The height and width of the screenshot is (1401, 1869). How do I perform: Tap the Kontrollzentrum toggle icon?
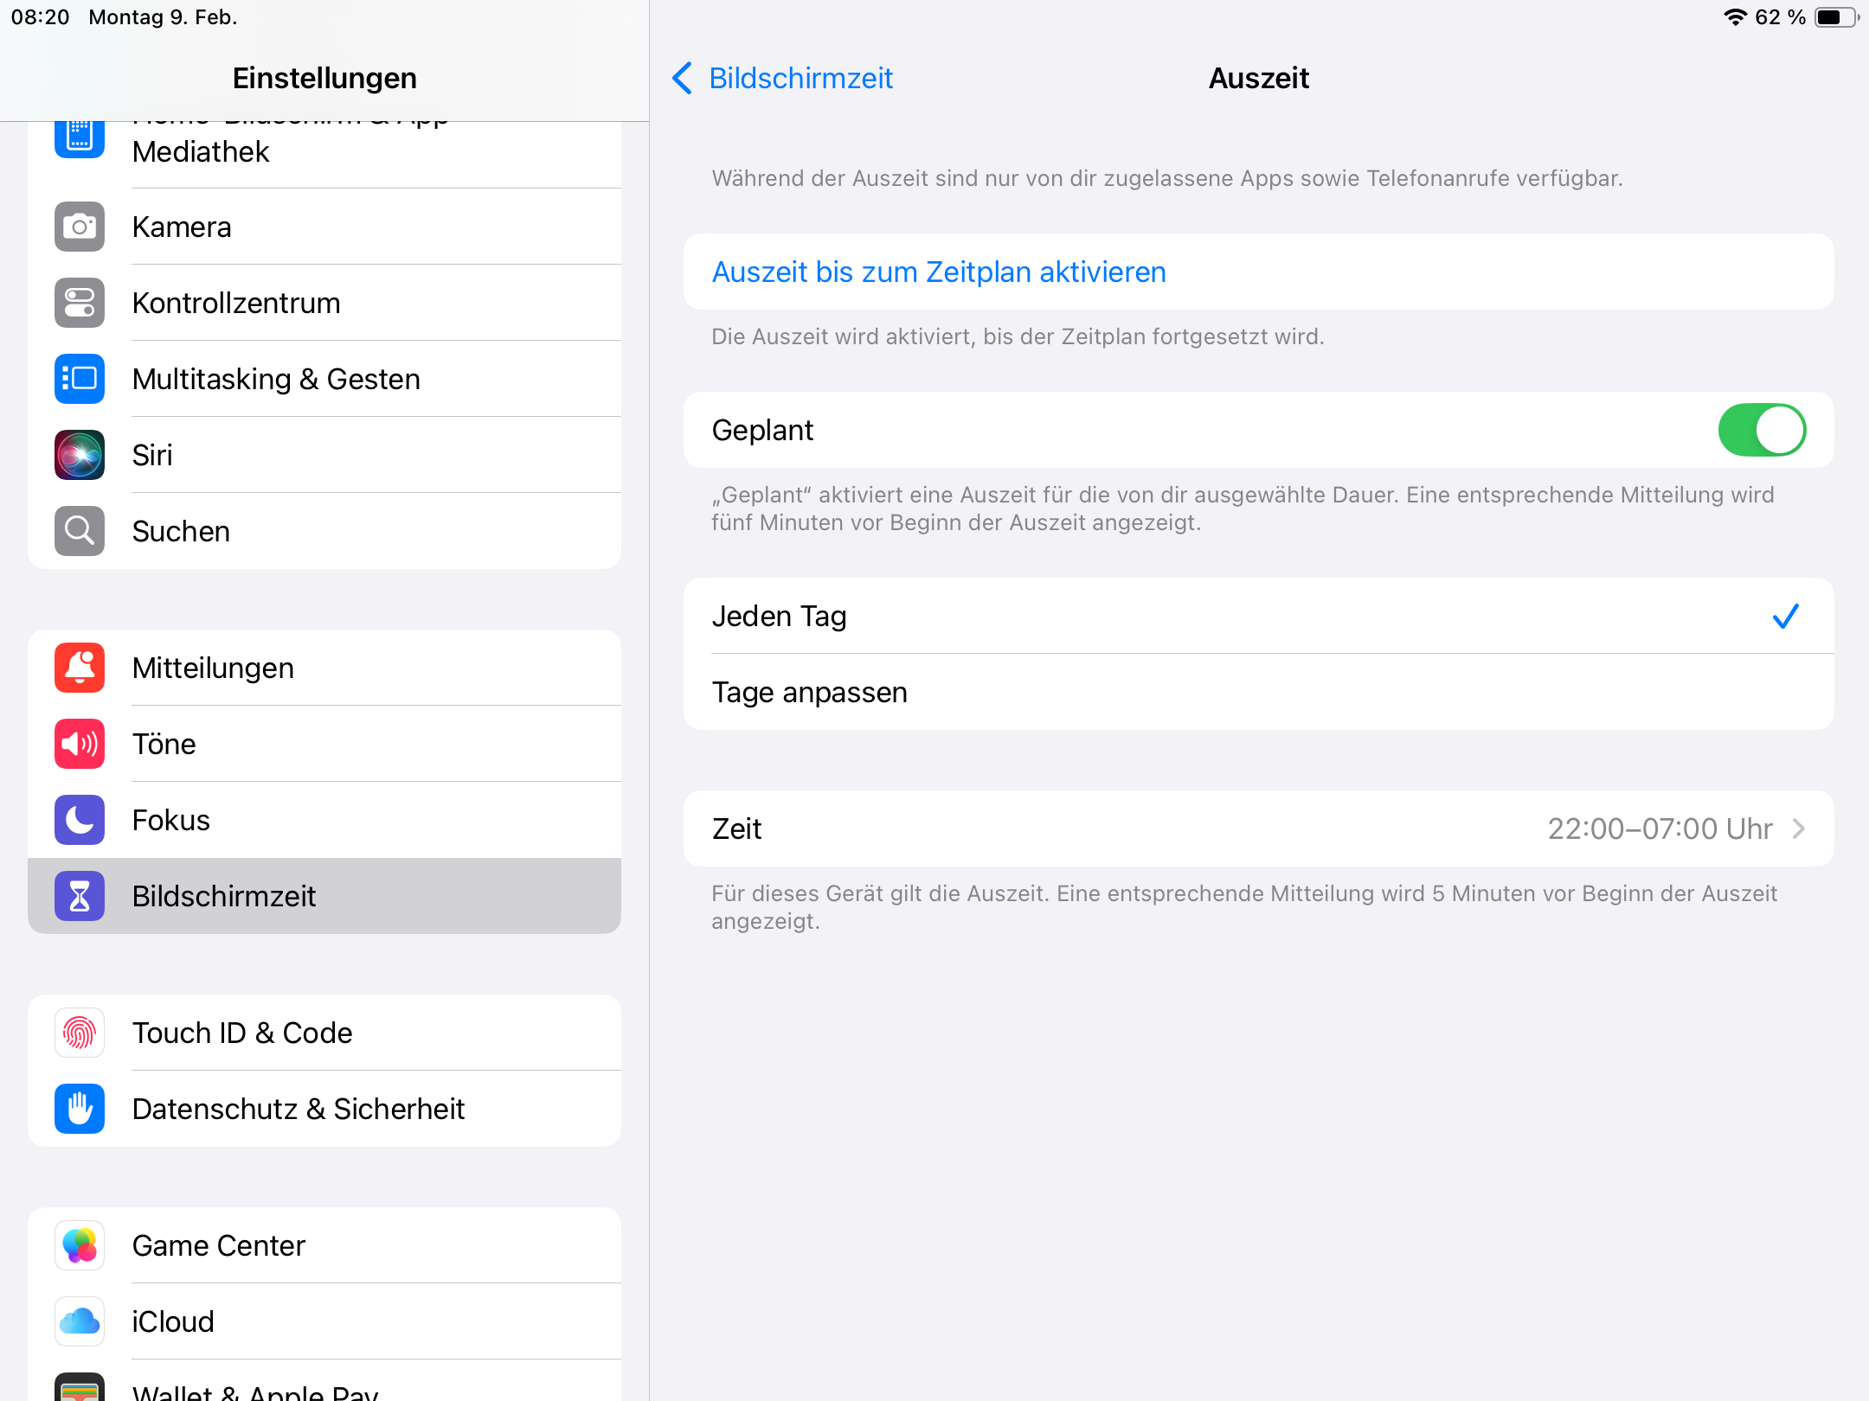(x=80, y=303)
